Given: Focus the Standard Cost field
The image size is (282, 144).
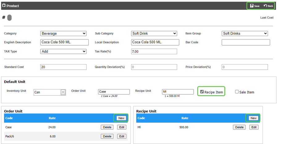Looking at the screenshot, I should pos(63,67).
